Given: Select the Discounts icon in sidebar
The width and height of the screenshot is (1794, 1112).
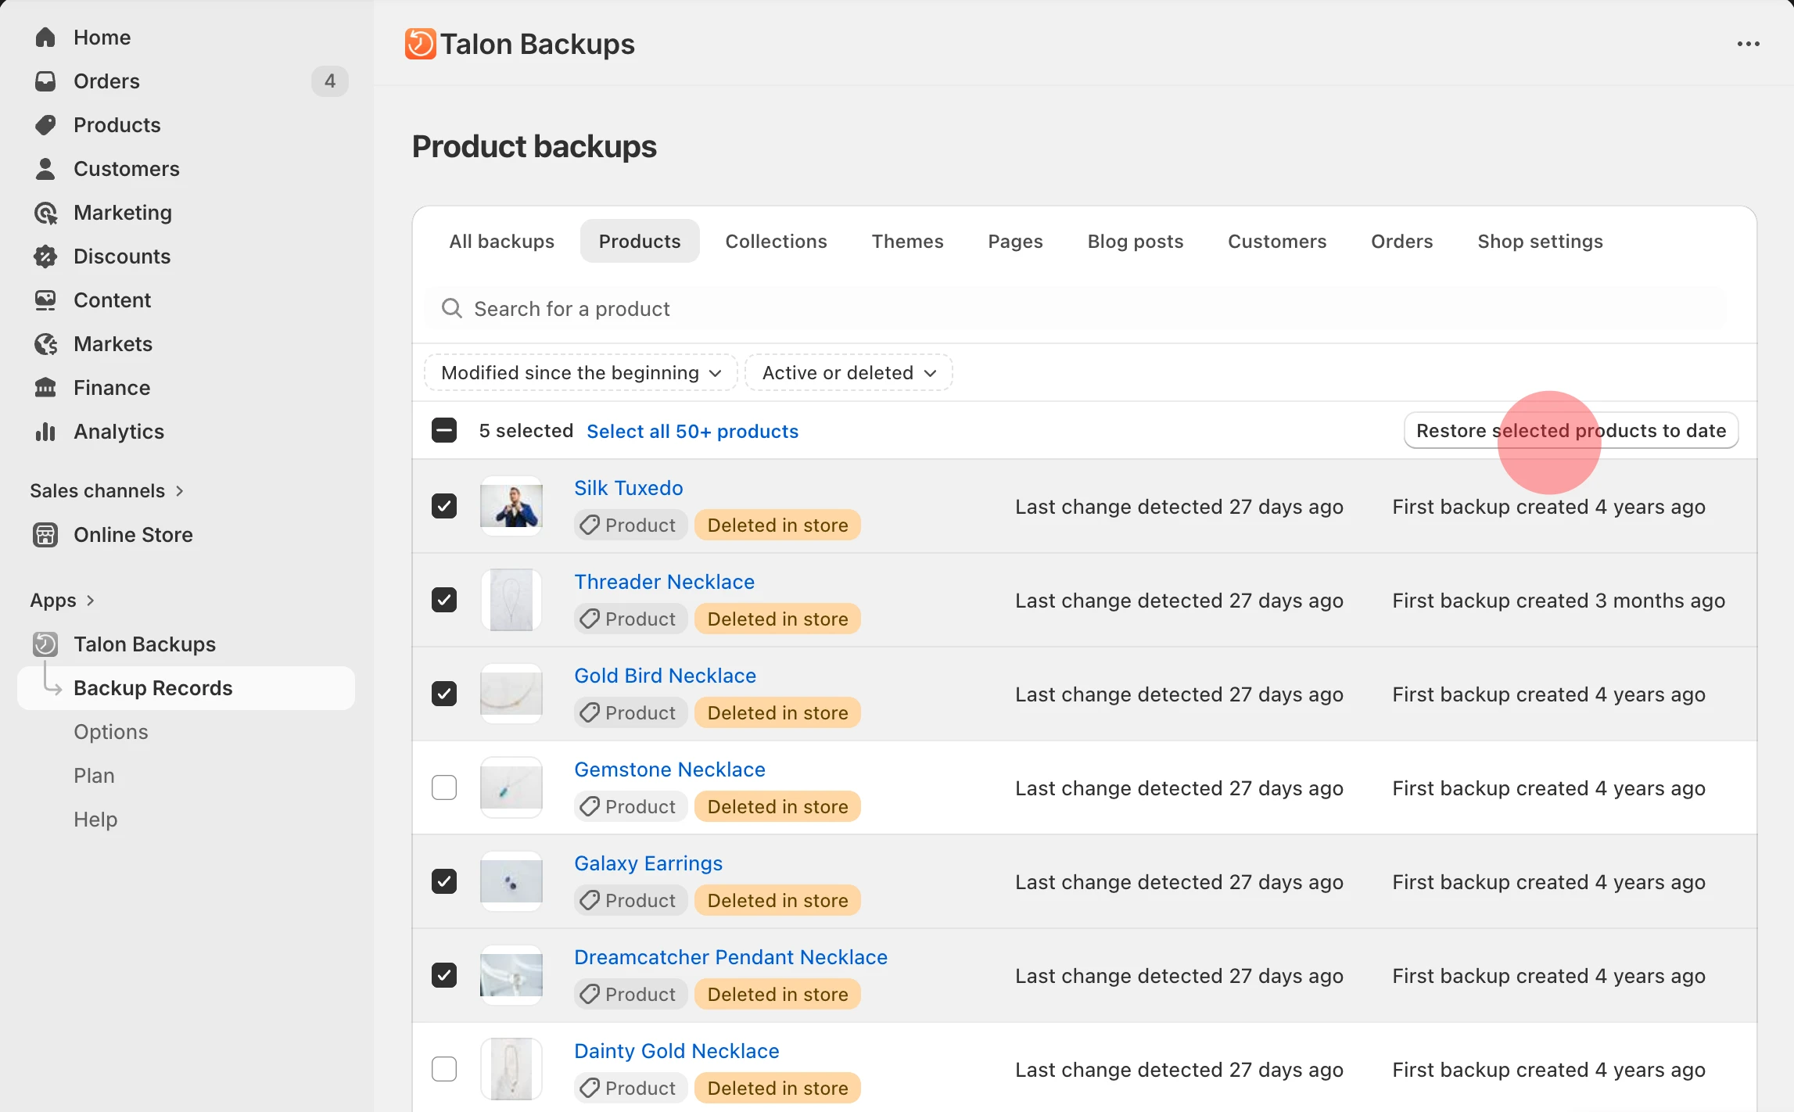Looking at the screenshot, I should coord(45,256).
